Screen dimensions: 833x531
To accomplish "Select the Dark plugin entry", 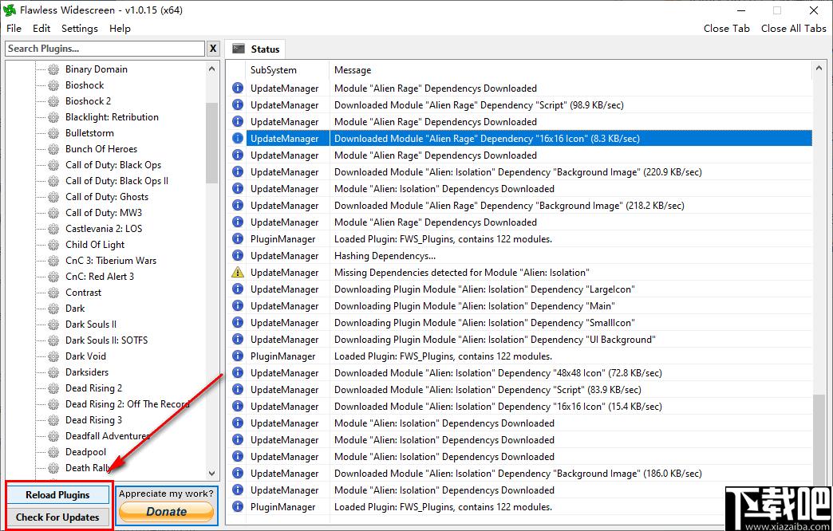I will pos(75,308).
